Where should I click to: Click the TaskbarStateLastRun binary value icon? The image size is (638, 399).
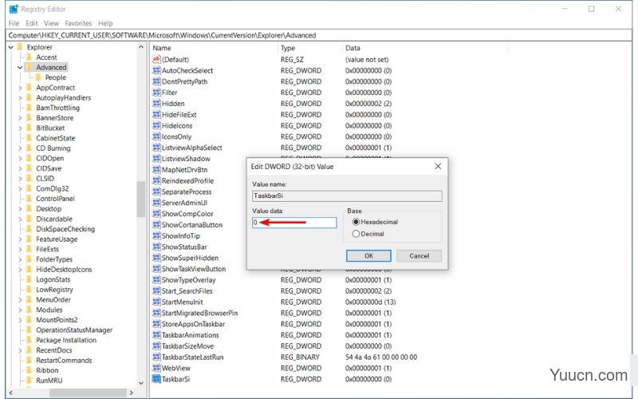click(x=156, y=357)
